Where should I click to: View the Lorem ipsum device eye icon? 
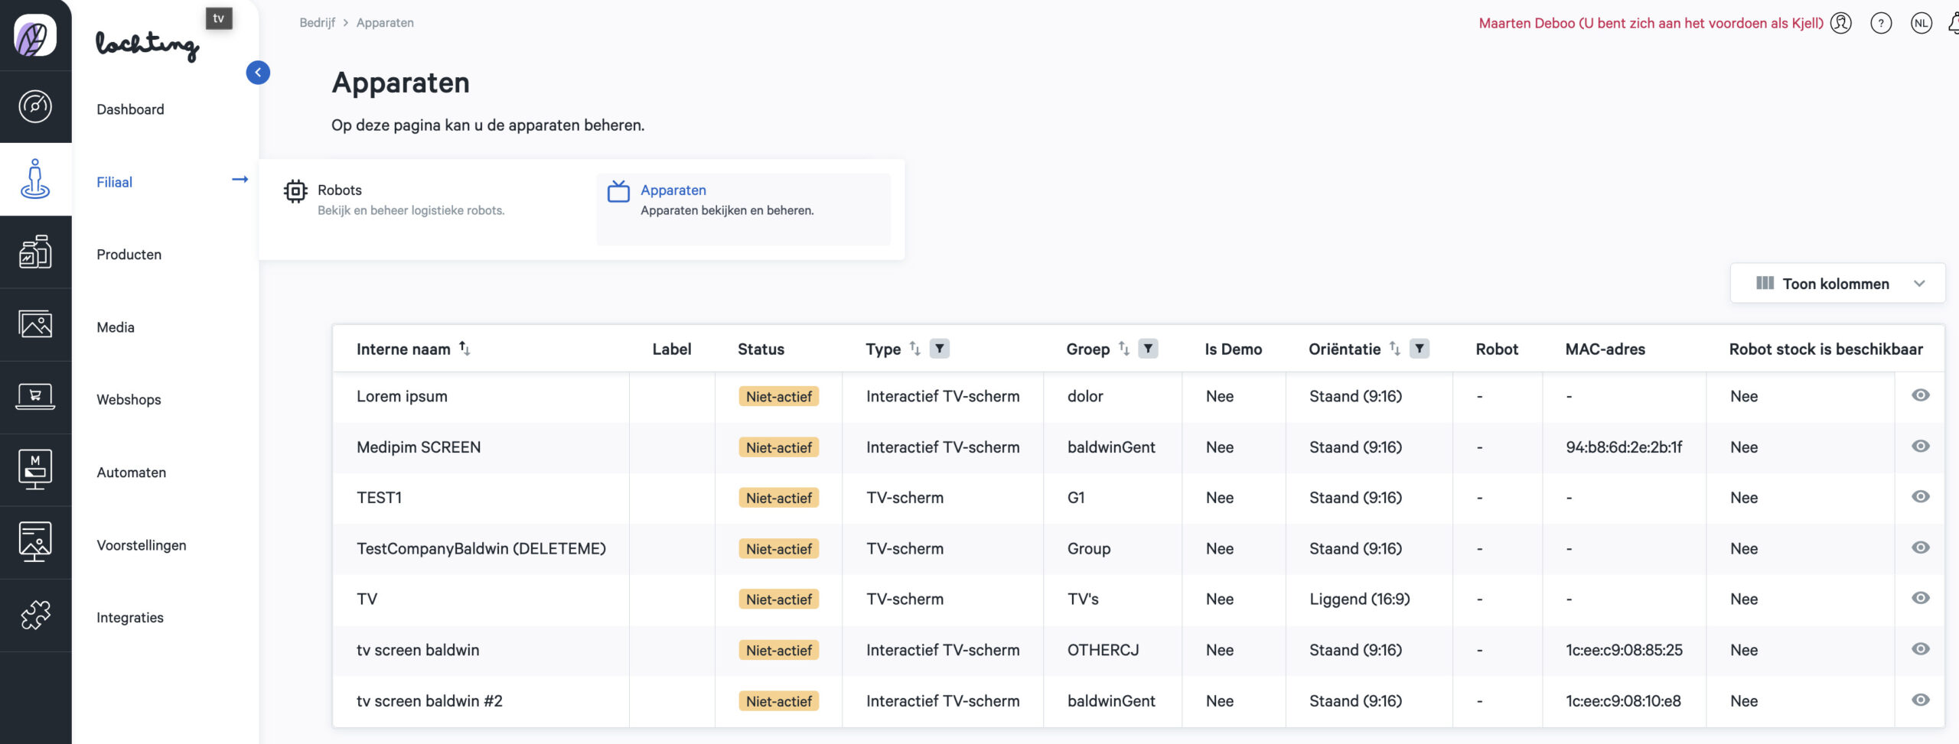tap(1921, 395)
